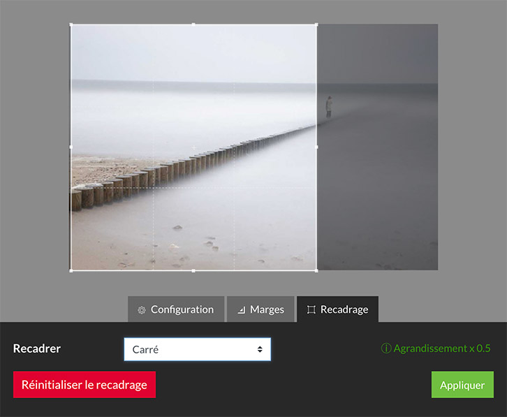Click the info icon beside Agrandissement

(386, 349)
